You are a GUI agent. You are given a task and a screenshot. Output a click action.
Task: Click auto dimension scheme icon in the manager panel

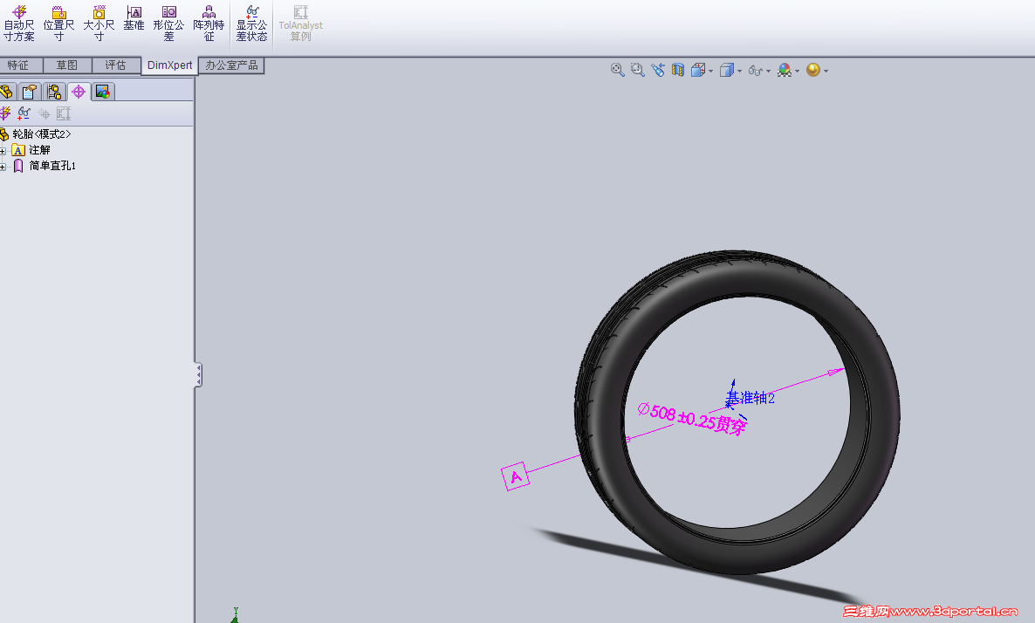point(5,113)
